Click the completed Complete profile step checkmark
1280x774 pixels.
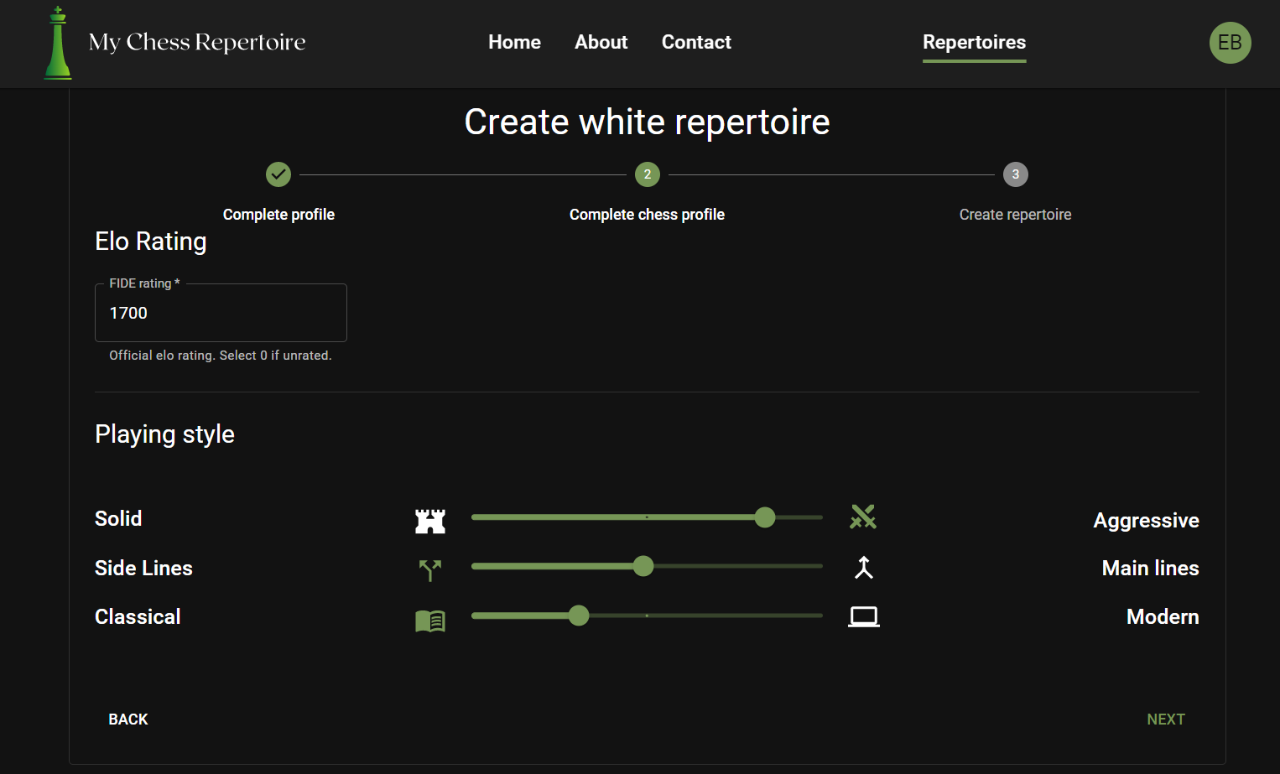click(x=278, y=174)
